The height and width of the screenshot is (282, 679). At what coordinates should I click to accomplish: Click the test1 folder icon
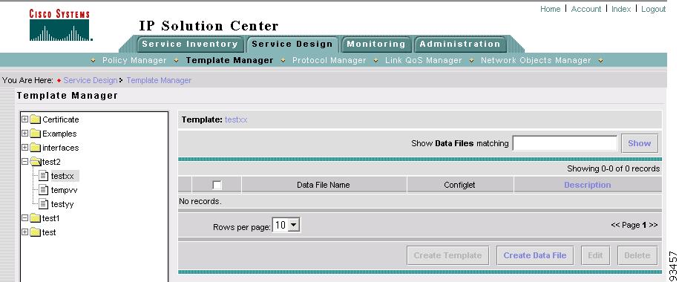click(x=36, y=218)
